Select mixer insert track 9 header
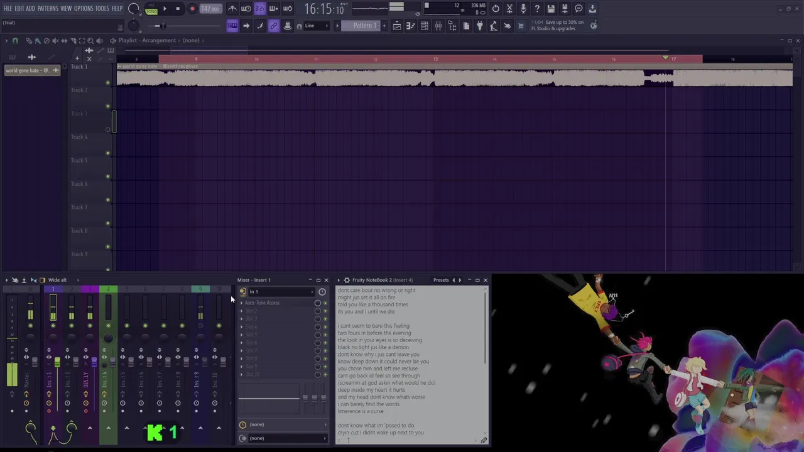Image resolution: width=804 pixels, height=452 pixels. coord(200,289)
